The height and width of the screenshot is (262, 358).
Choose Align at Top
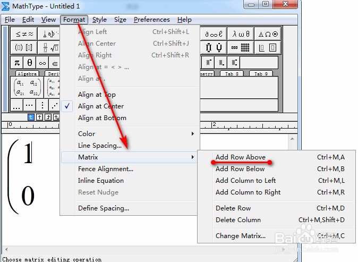[130, 95]
